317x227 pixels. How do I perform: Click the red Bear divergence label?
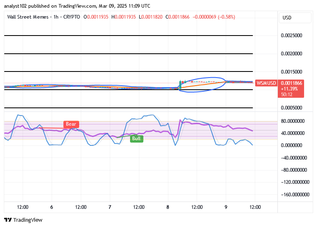pos(71,124)
